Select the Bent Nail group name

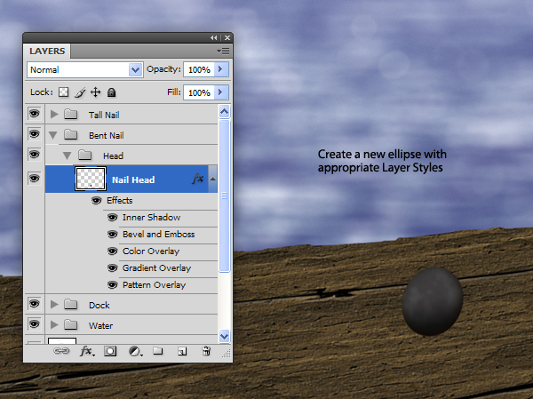click(106, 135)
